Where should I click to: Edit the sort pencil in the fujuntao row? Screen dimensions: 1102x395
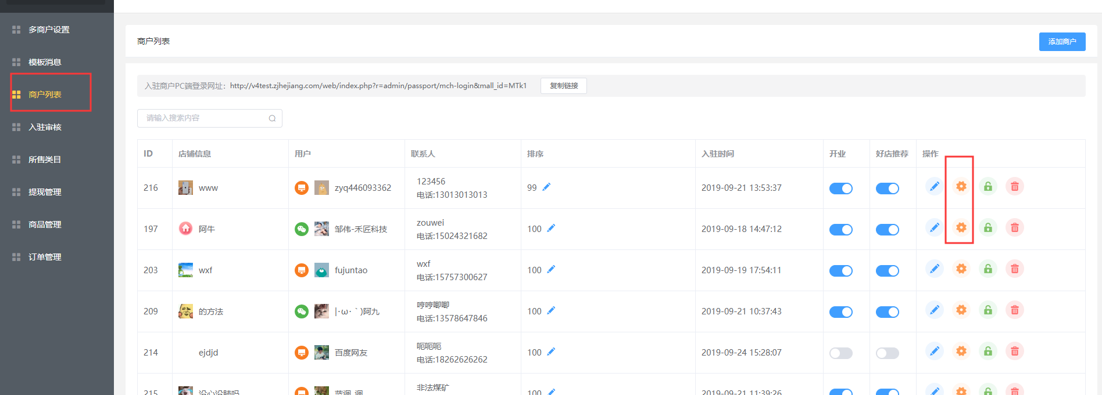pos(551,270)
